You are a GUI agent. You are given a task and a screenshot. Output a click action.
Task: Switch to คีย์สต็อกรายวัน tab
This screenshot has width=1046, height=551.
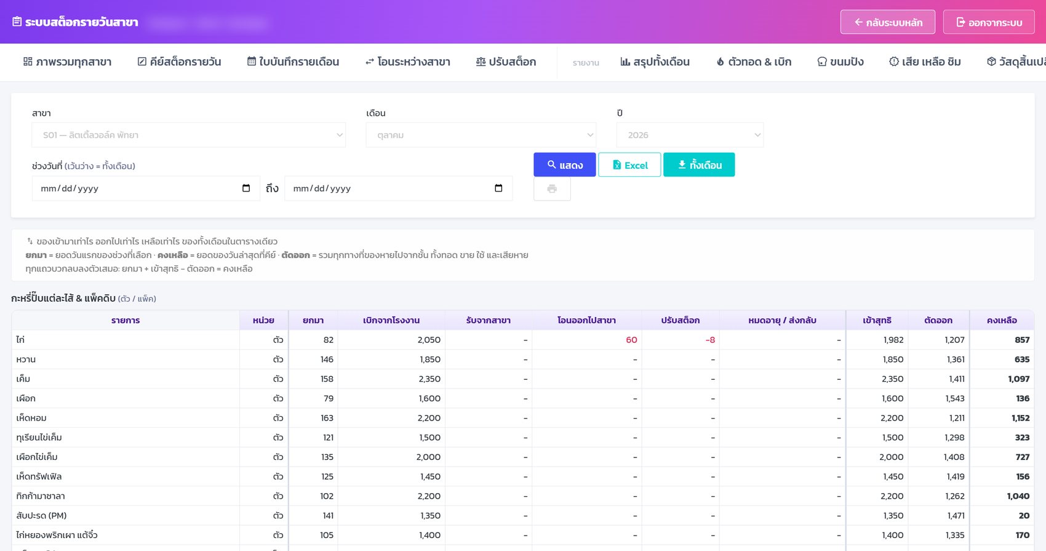(179, 62)
